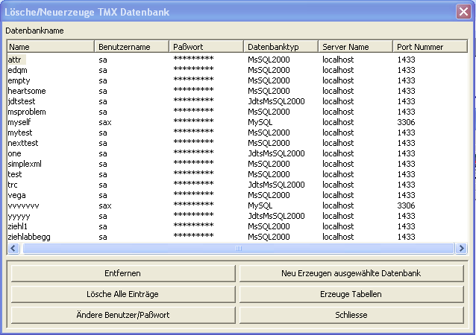Click the Entfernen button
This screenshot has width=476, height=335.
122,273
